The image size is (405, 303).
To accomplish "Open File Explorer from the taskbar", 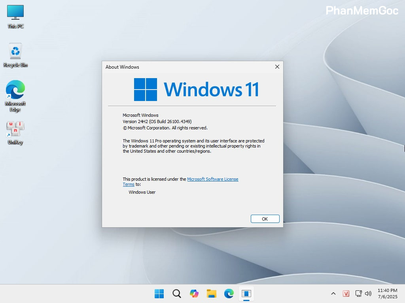I will pos(211,294).
